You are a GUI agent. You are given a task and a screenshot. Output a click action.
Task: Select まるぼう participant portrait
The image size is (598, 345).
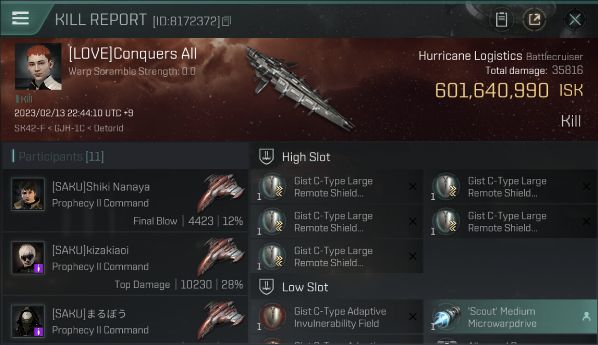tap(28, 321)
